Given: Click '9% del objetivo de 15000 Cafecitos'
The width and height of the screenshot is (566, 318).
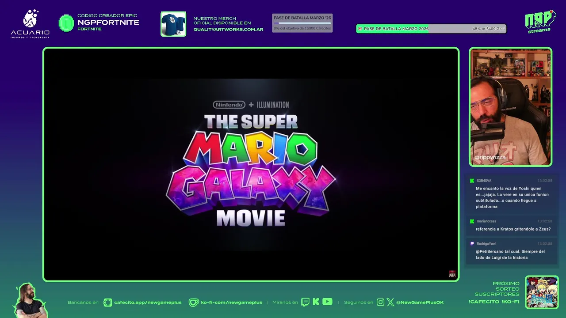Looking at the screenshot, I should tap(302, 28).
